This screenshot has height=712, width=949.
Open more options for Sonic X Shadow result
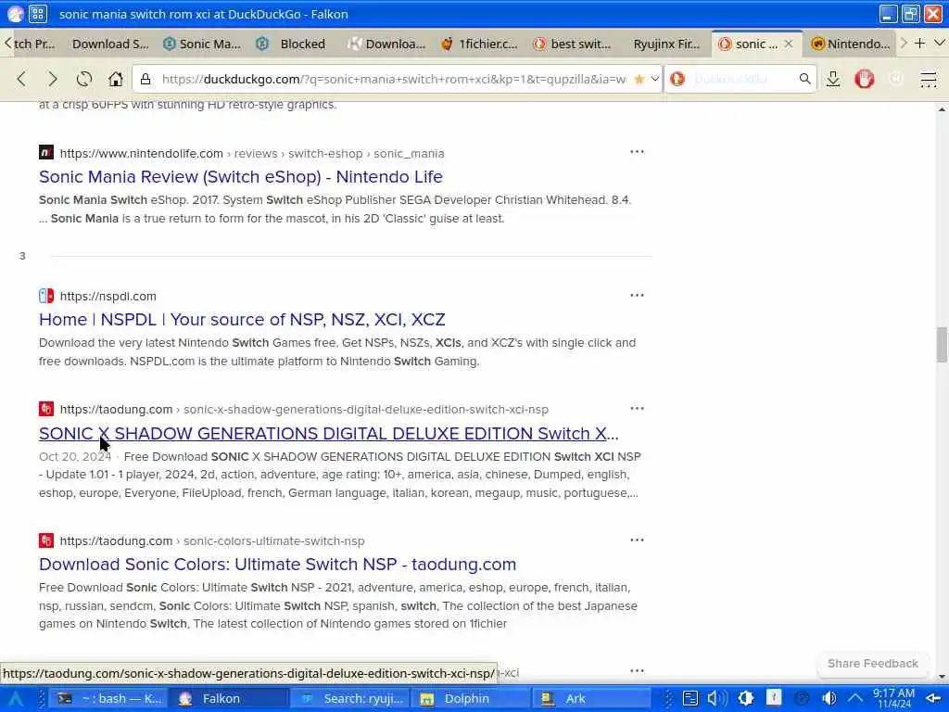(637, 408)
